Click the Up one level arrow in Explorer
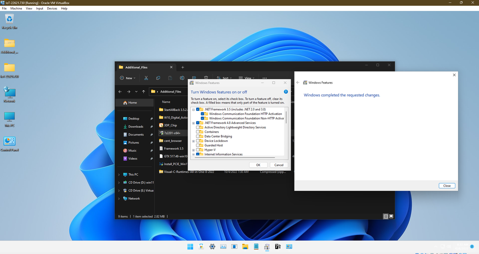 pos(144,91)
